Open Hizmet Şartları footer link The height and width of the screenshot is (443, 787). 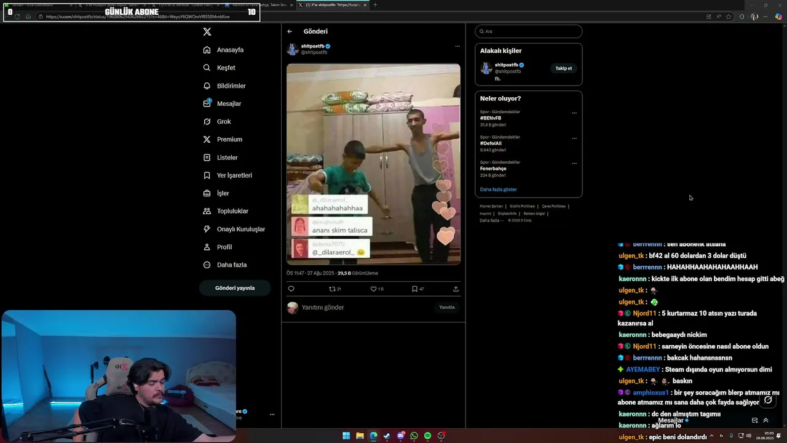pyautogui.click(x=491, y=206)
